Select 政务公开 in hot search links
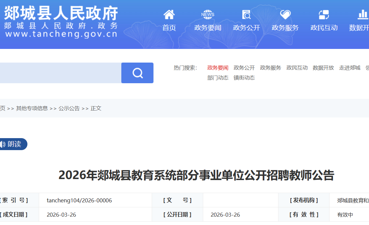 pyautogui.click(x=244, y=68)
